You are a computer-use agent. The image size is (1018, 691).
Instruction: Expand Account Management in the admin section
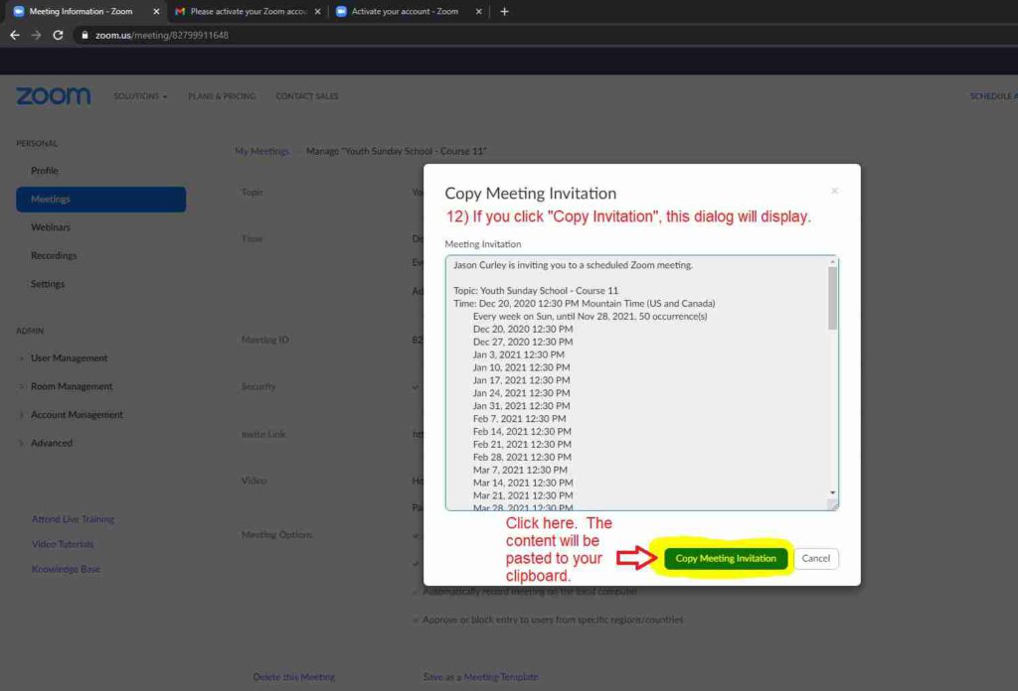[x=77, y=414]
